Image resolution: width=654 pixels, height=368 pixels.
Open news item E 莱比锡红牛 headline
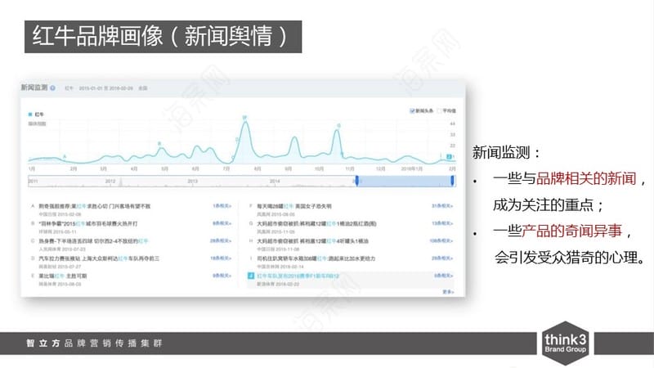click(x=63, y=276)
